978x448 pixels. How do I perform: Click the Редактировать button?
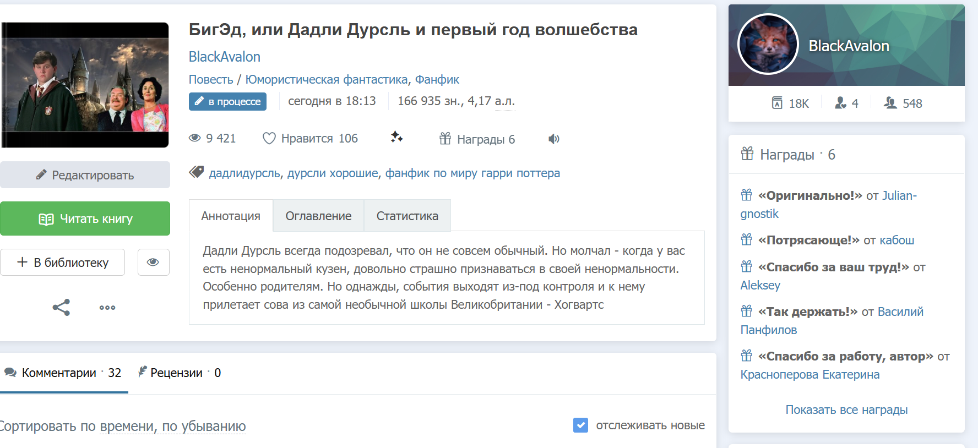85,175
